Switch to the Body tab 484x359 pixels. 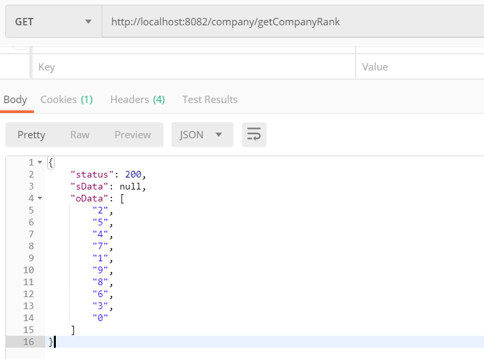[x=15, y=100]
